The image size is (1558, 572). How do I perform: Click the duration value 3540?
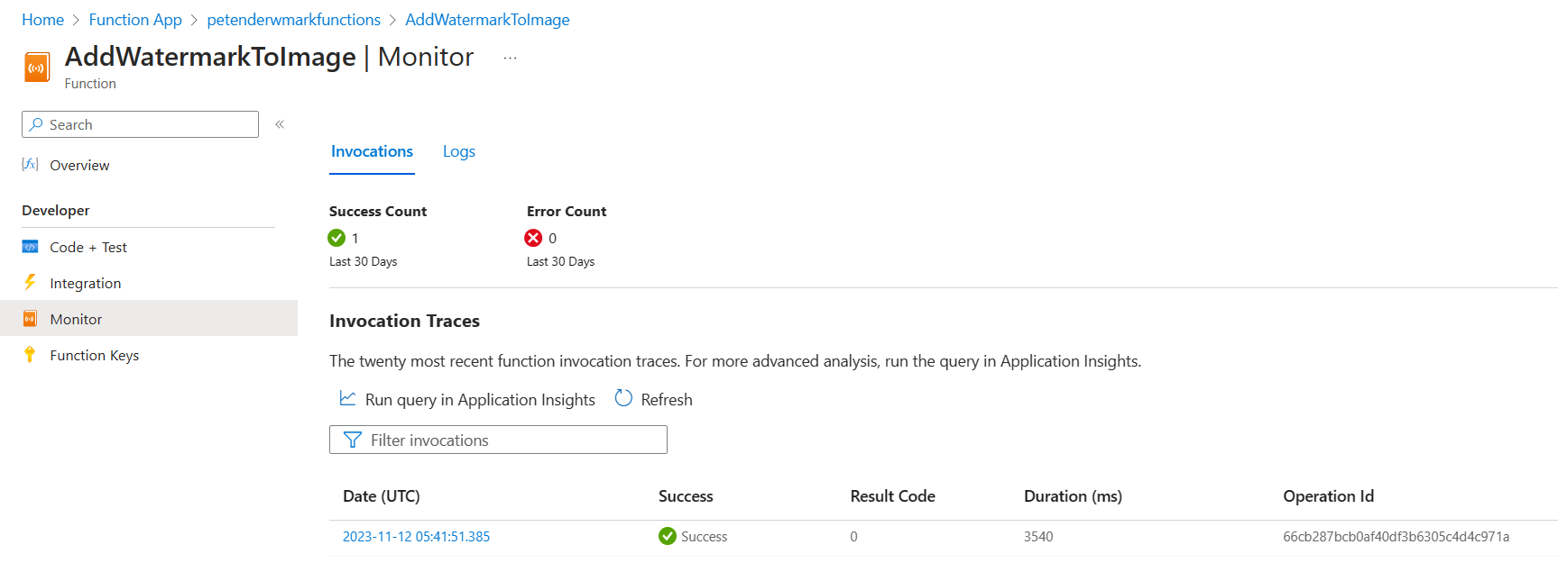click(x=1038, y=536)
